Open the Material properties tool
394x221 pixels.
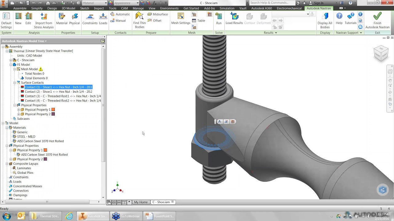pyautogui.click(x=62, y=19)
